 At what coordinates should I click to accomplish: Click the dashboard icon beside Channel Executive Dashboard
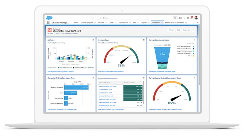click(x=49, y=30)
